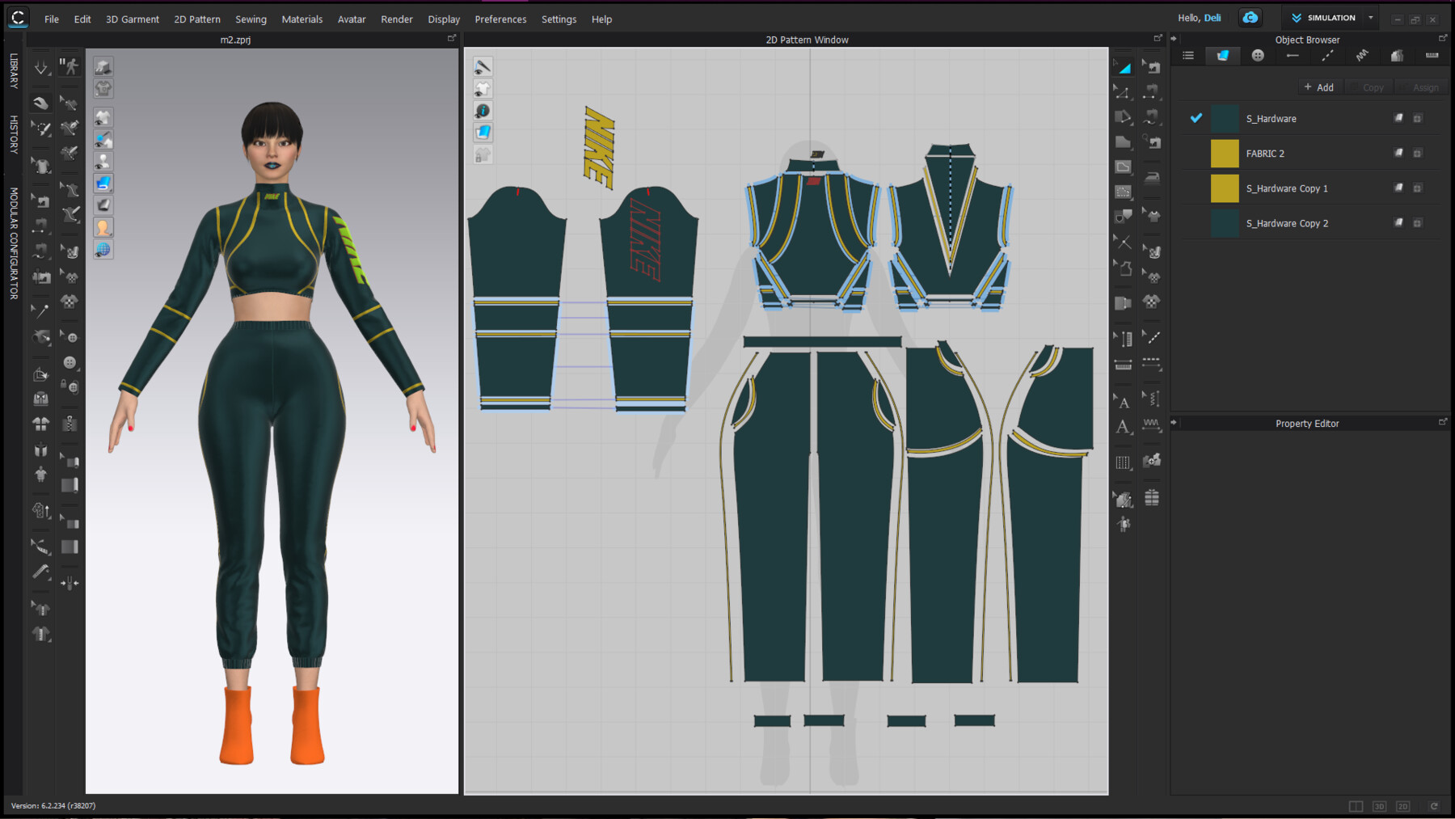Toggle the 3D view button in status bar

[1380, 806]
